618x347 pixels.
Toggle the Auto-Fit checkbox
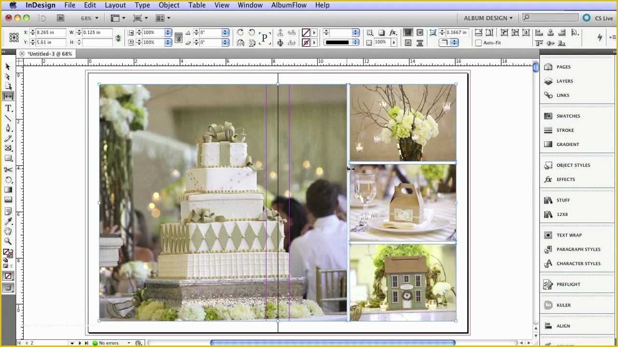point(479,42)
